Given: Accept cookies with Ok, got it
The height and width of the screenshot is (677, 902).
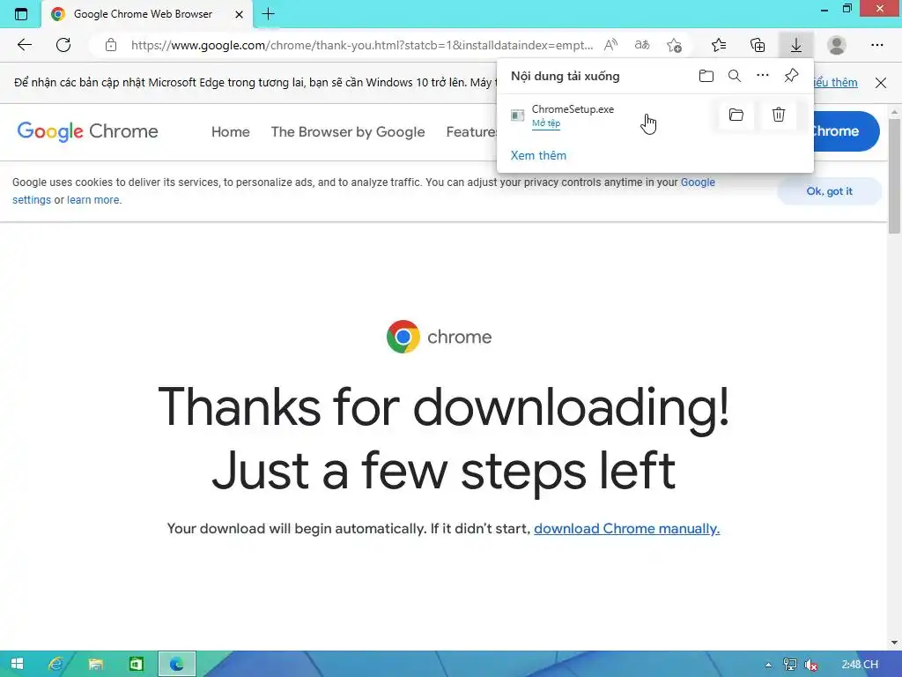Looking at the screenshot, I should click(829, 191).
